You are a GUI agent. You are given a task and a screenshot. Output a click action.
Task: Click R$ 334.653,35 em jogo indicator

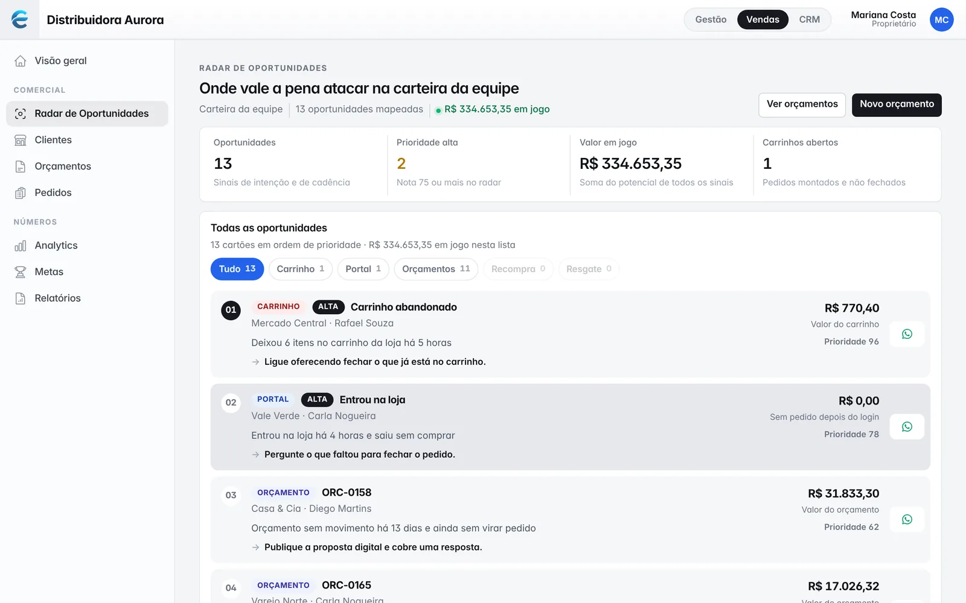click(492, 109)
